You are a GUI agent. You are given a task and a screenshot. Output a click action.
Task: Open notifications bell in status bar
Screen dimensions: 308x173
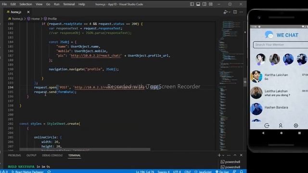coord(242,172)
